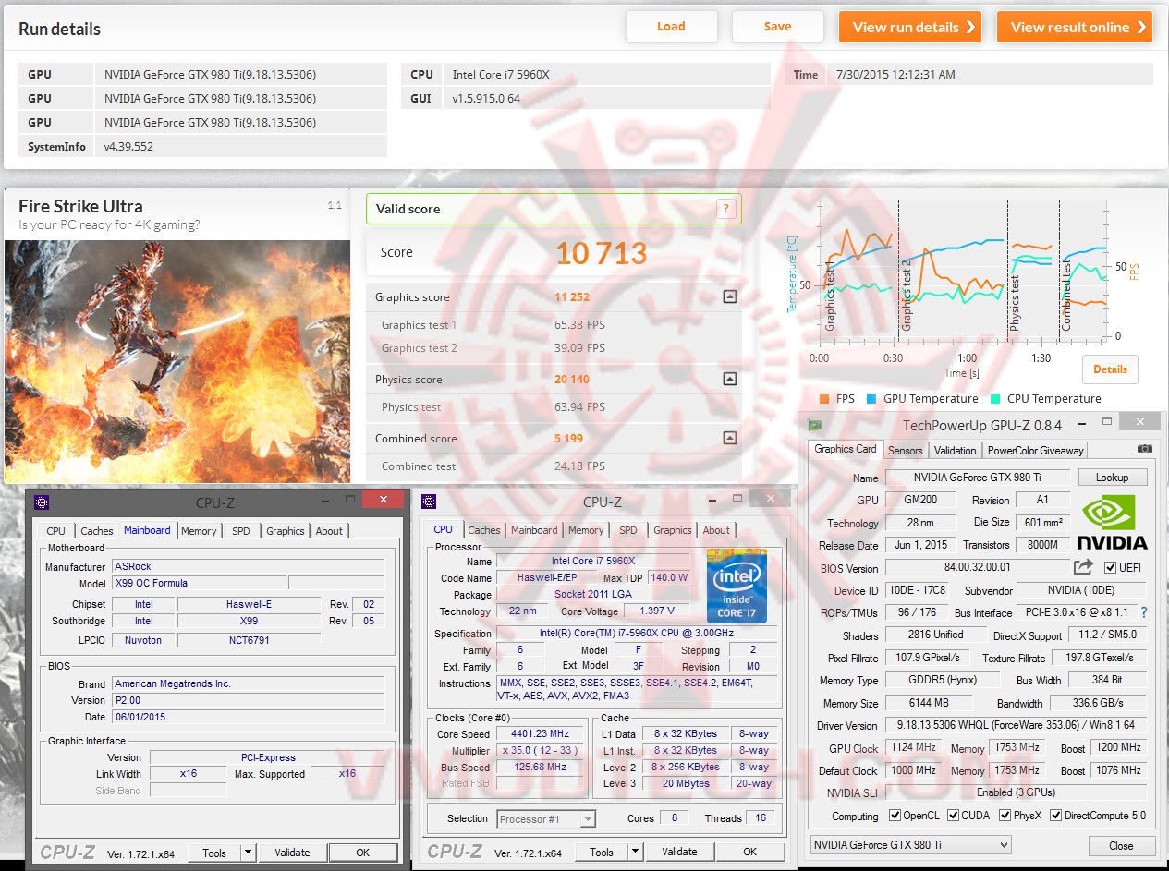Image resolution: width=1169 pixels, height=871 pixels.
Task: Open Graphics tab in CPU-Z CPU window
Action: click(672, 530)
